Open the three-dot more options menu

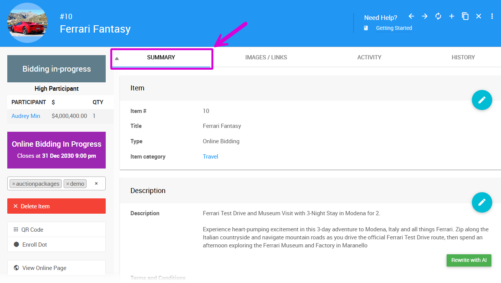492,16
